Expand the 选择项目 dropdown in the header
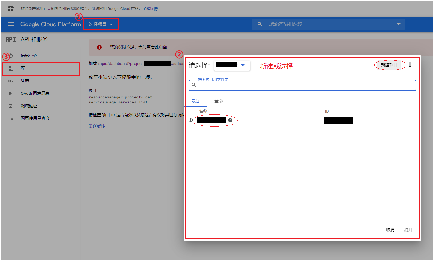Image resolution: width=433 pixels, height=260 pixels. (x=101, y=24)
